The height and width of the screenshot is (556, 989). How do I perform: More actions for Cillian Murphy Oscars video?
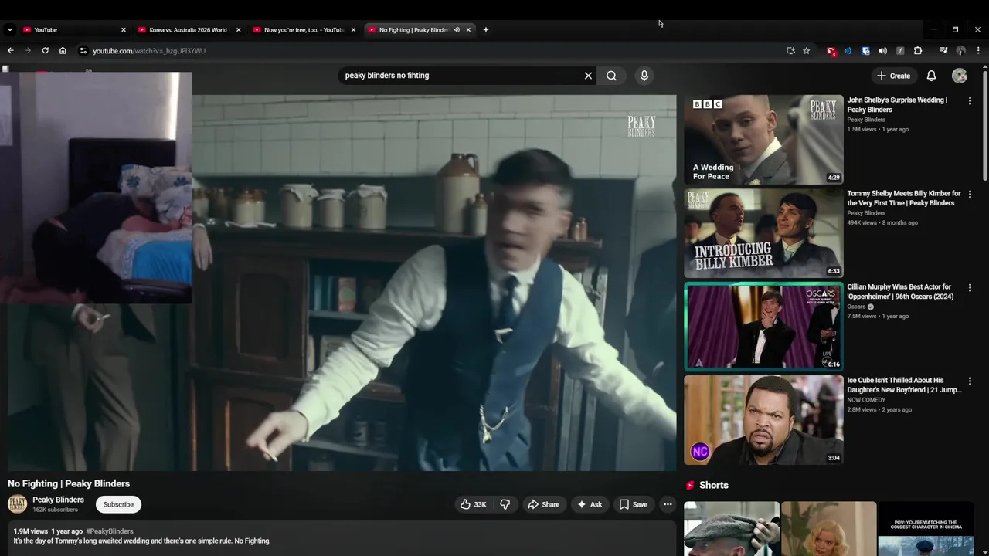[x=970, y=287]
